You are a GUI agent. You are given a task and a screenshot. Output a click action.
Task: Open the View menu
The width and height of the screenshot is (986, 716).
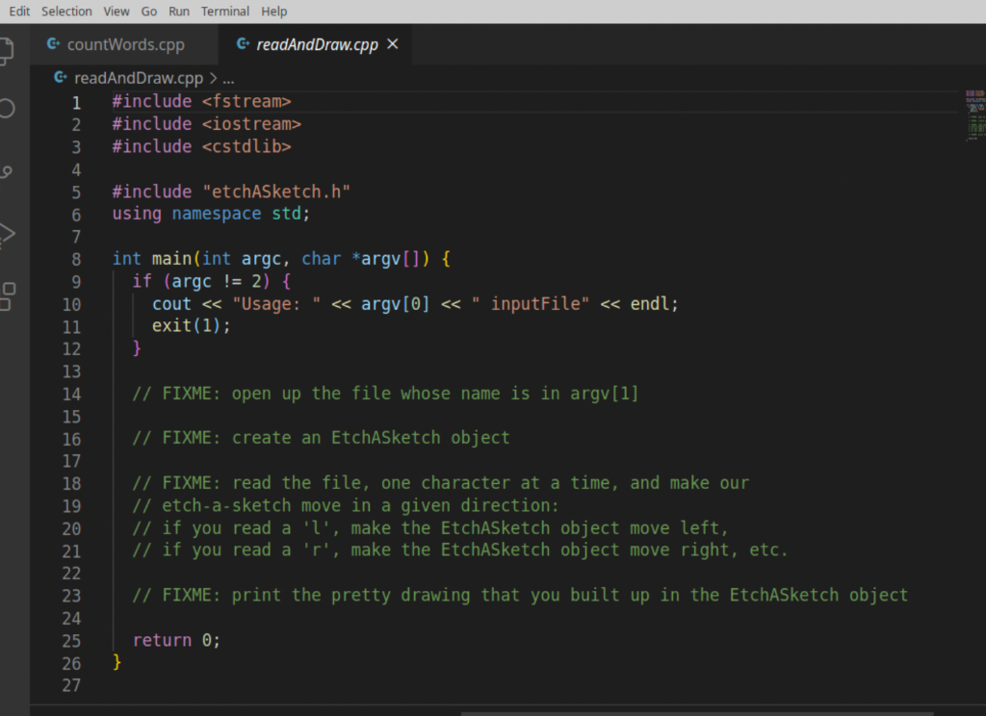coord(117,12)
